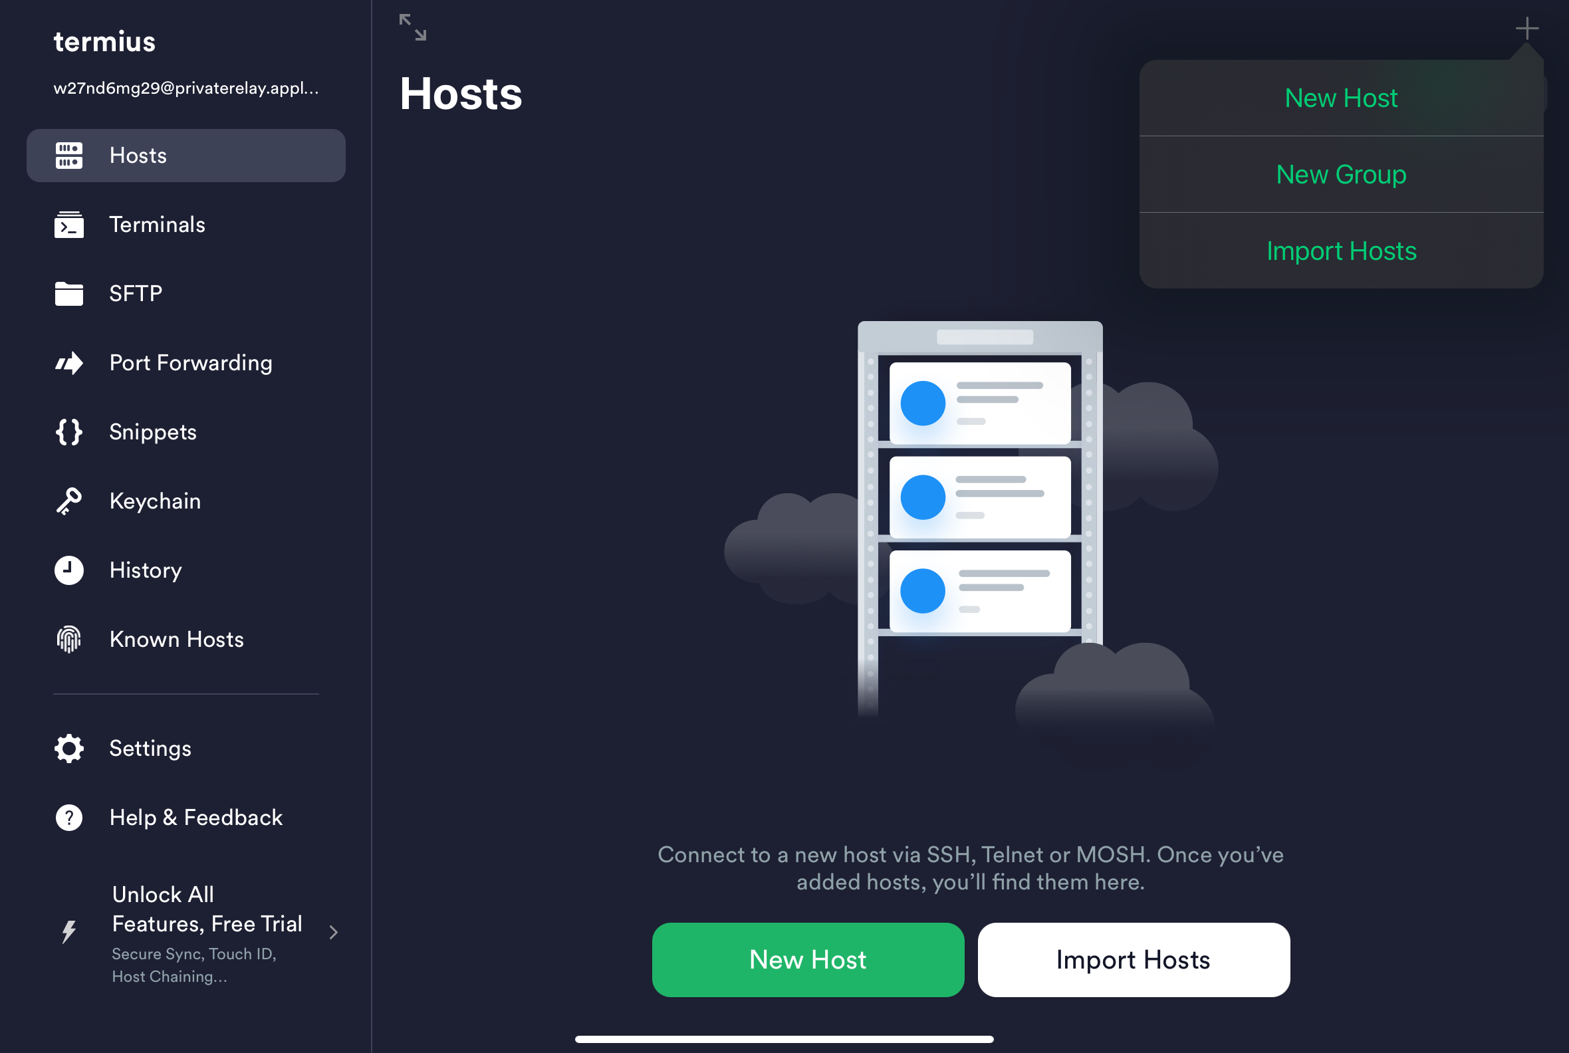Toggle fullscreen with the expand arrows icon
Viewport: 1569px width, 1053px height.
click(412, 27)
